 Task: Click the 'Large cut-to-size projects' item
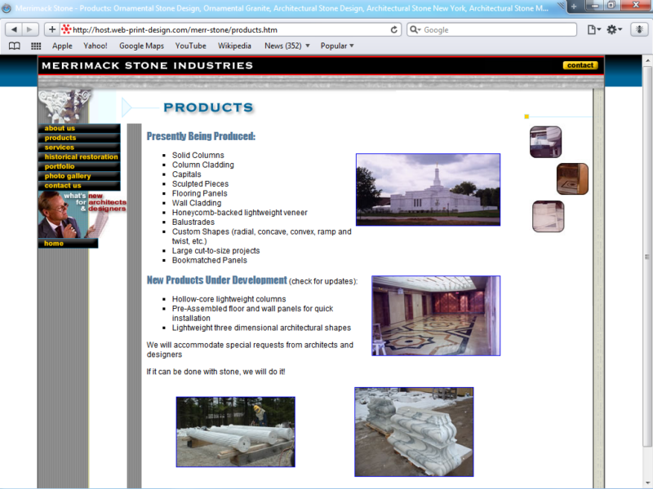(216, 251)
